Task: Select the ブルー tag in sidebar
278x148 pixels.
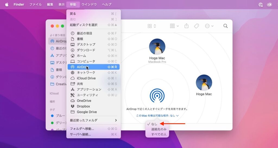Action: pyautogui.click(x=58, y=116)
